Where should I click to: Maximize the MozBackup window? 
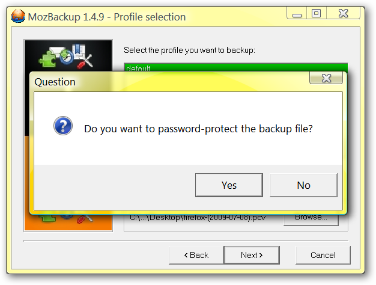[317, 13]
